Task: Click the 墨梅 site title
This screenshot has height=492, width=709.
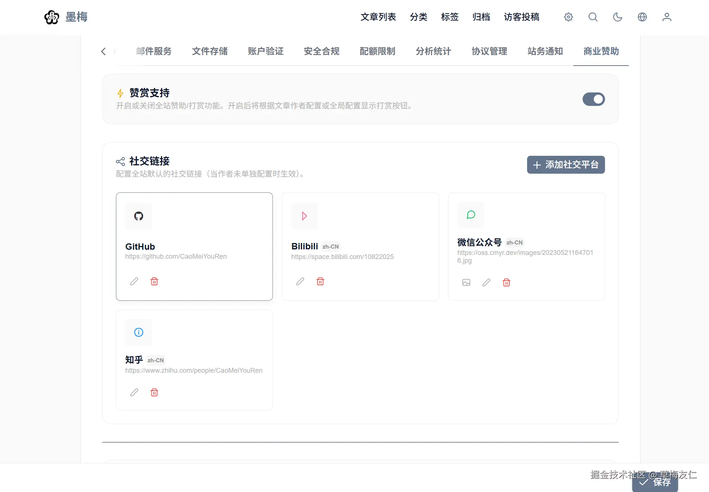Action: (76, 17)
